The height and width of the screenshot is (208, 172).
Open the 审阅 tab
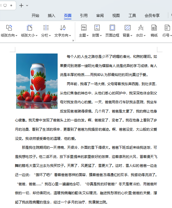(100, 16)
